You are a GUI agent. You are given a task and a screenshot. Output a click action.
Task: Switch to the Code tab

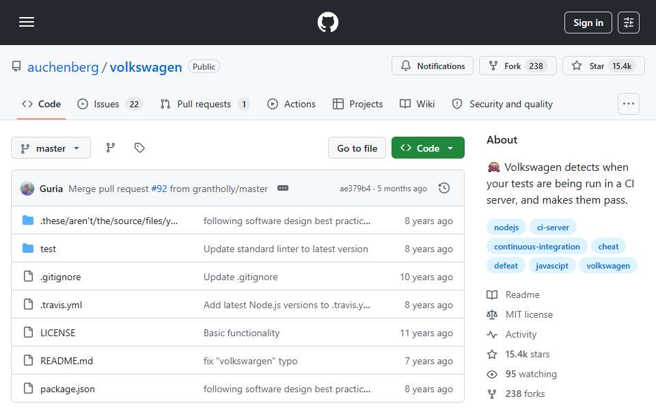pos(42,104)
